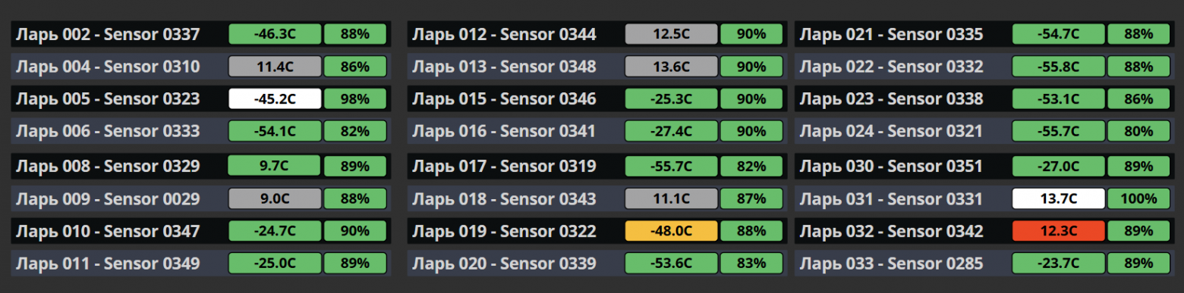Click the 80% badge for Ларь 024
Viewport: 1184px width, 293px height.
pos(1138,131)
